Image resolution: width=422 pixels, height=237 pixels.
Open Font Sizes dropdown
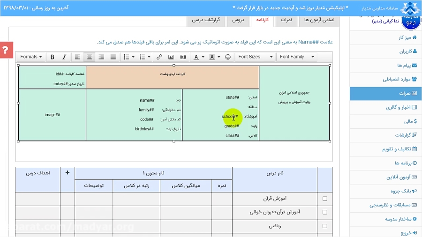pyautogui.click(x=255, y=57)
